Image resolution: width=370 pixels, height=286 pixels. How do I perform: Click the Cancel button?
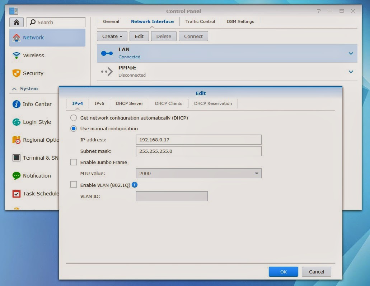tap(317, 272)
